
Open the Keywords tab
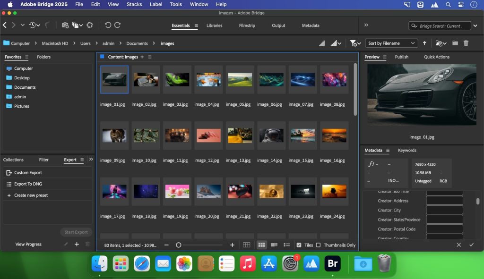(407, 150)
